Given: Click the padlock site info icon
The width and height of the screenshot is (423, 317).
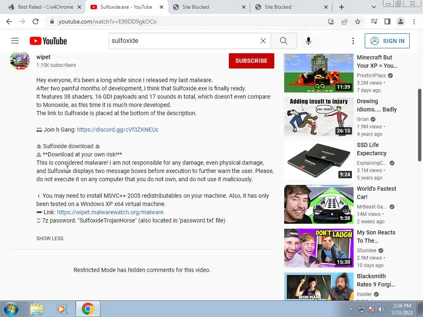Looking at the screenshot, I should (52, 21).
